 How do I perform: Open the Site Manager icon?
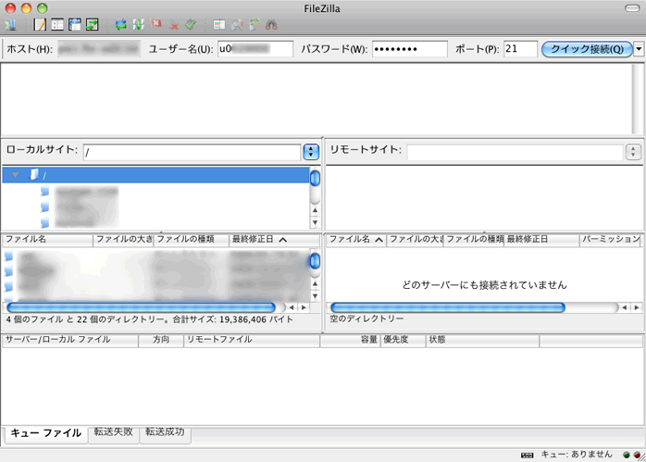click(x=11, y=25)
